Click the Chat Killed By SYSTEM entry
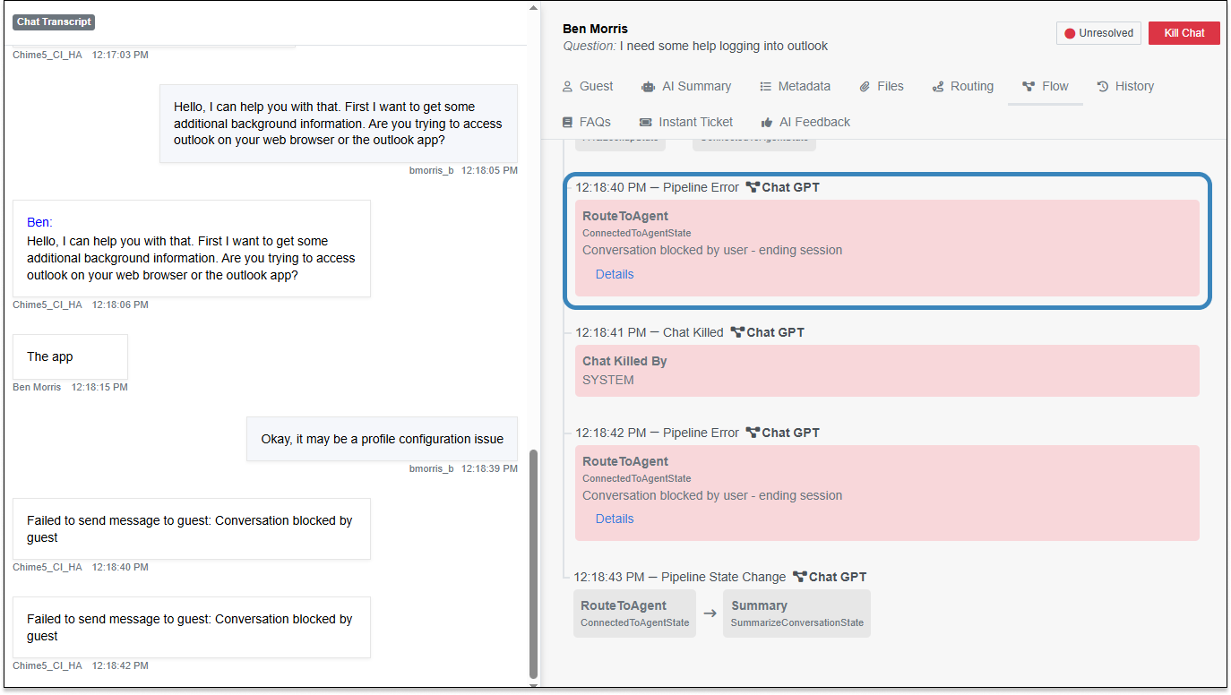The width and height of the screenshot is (1231, 695). (x=886, y=371)
